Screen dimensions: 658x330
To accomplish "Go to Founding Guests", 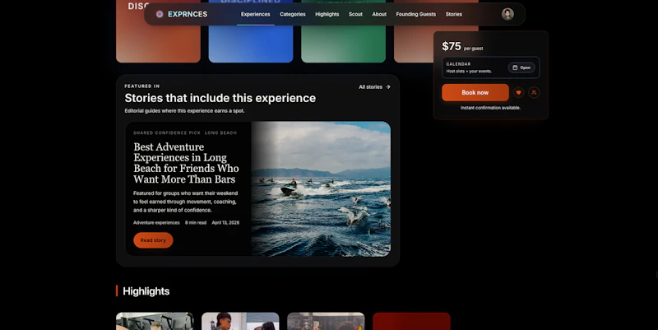I will [416, 14].
